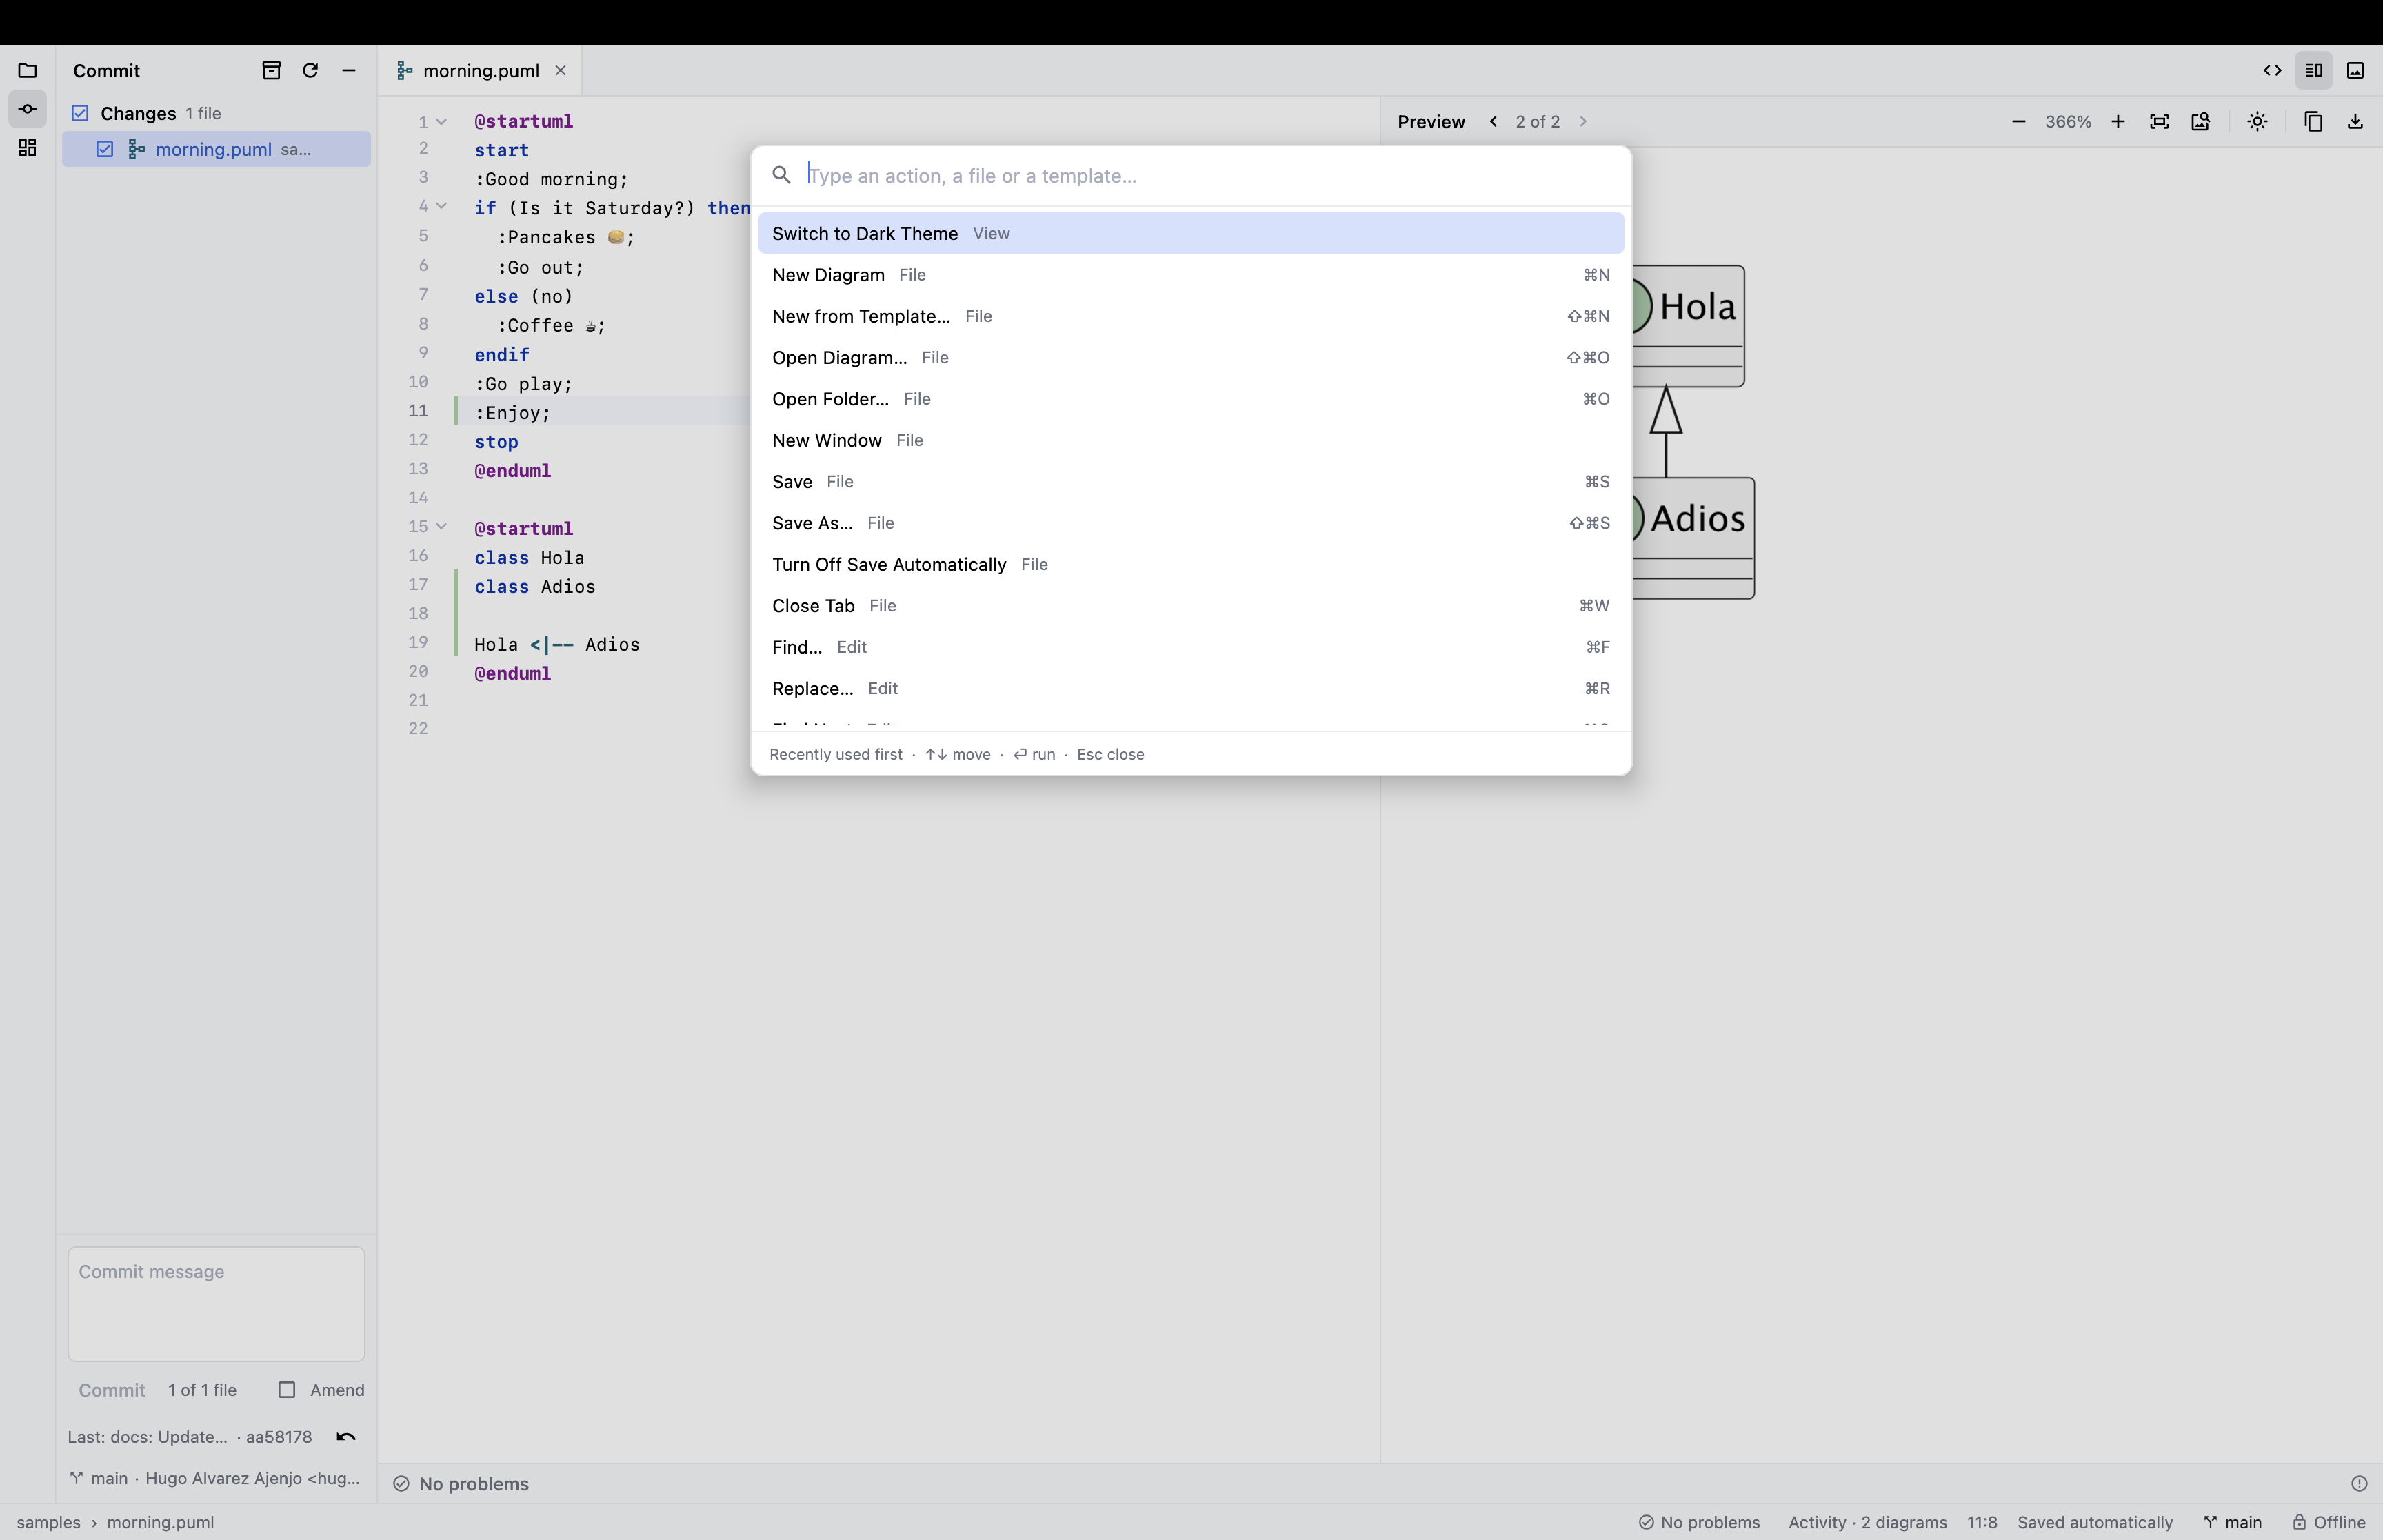This screenshot has width=2383, height=1540.
Task: Choose New from Template... action
Action: [x=1191, y=316]
